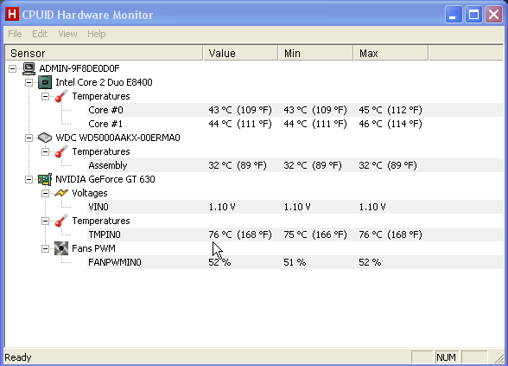The height and width of the screenshot is (366, 508).
Task: Select the Voltages group label
Action: click(90, 193)
